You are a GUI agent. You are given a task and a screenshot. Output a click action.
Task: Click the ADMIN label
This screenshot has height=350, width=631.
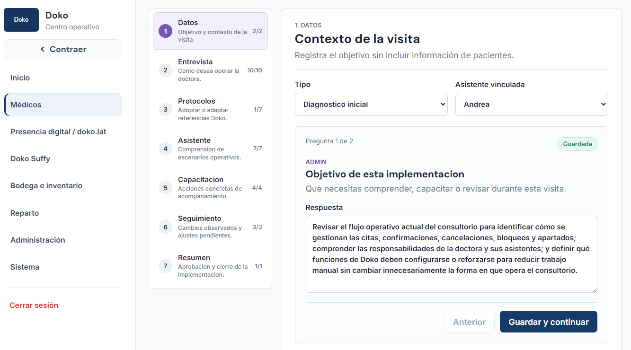(316, 162)
